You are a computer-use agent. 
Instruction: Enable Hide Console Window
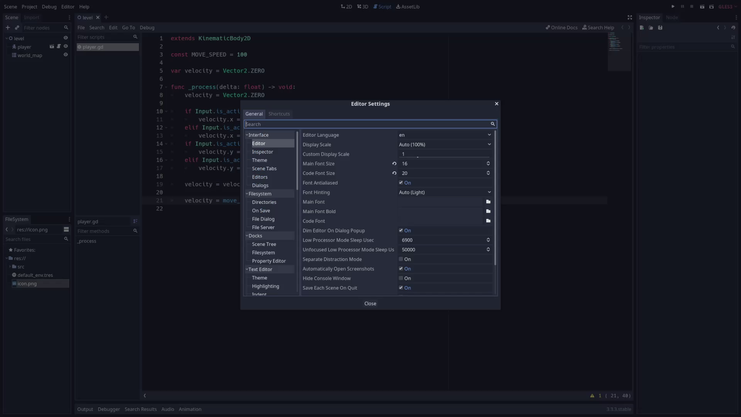click(401, 278)
